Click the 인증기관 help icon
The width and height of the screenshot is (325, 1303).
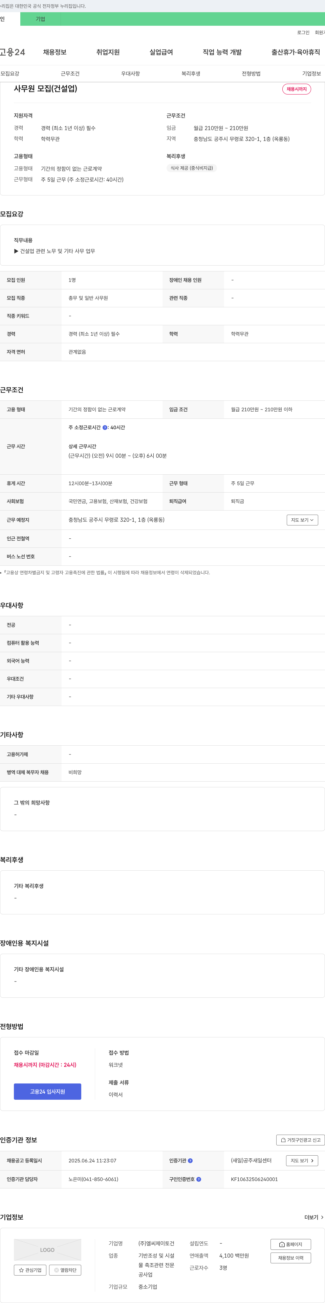pos(190,1161)
